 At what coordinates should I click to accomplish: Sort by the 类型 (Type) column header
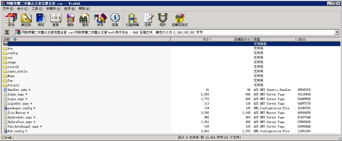tap(274, 39)
